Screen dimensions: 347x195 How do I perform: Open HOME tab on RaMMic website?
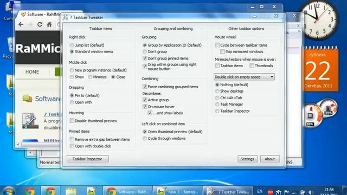point(33,72)
